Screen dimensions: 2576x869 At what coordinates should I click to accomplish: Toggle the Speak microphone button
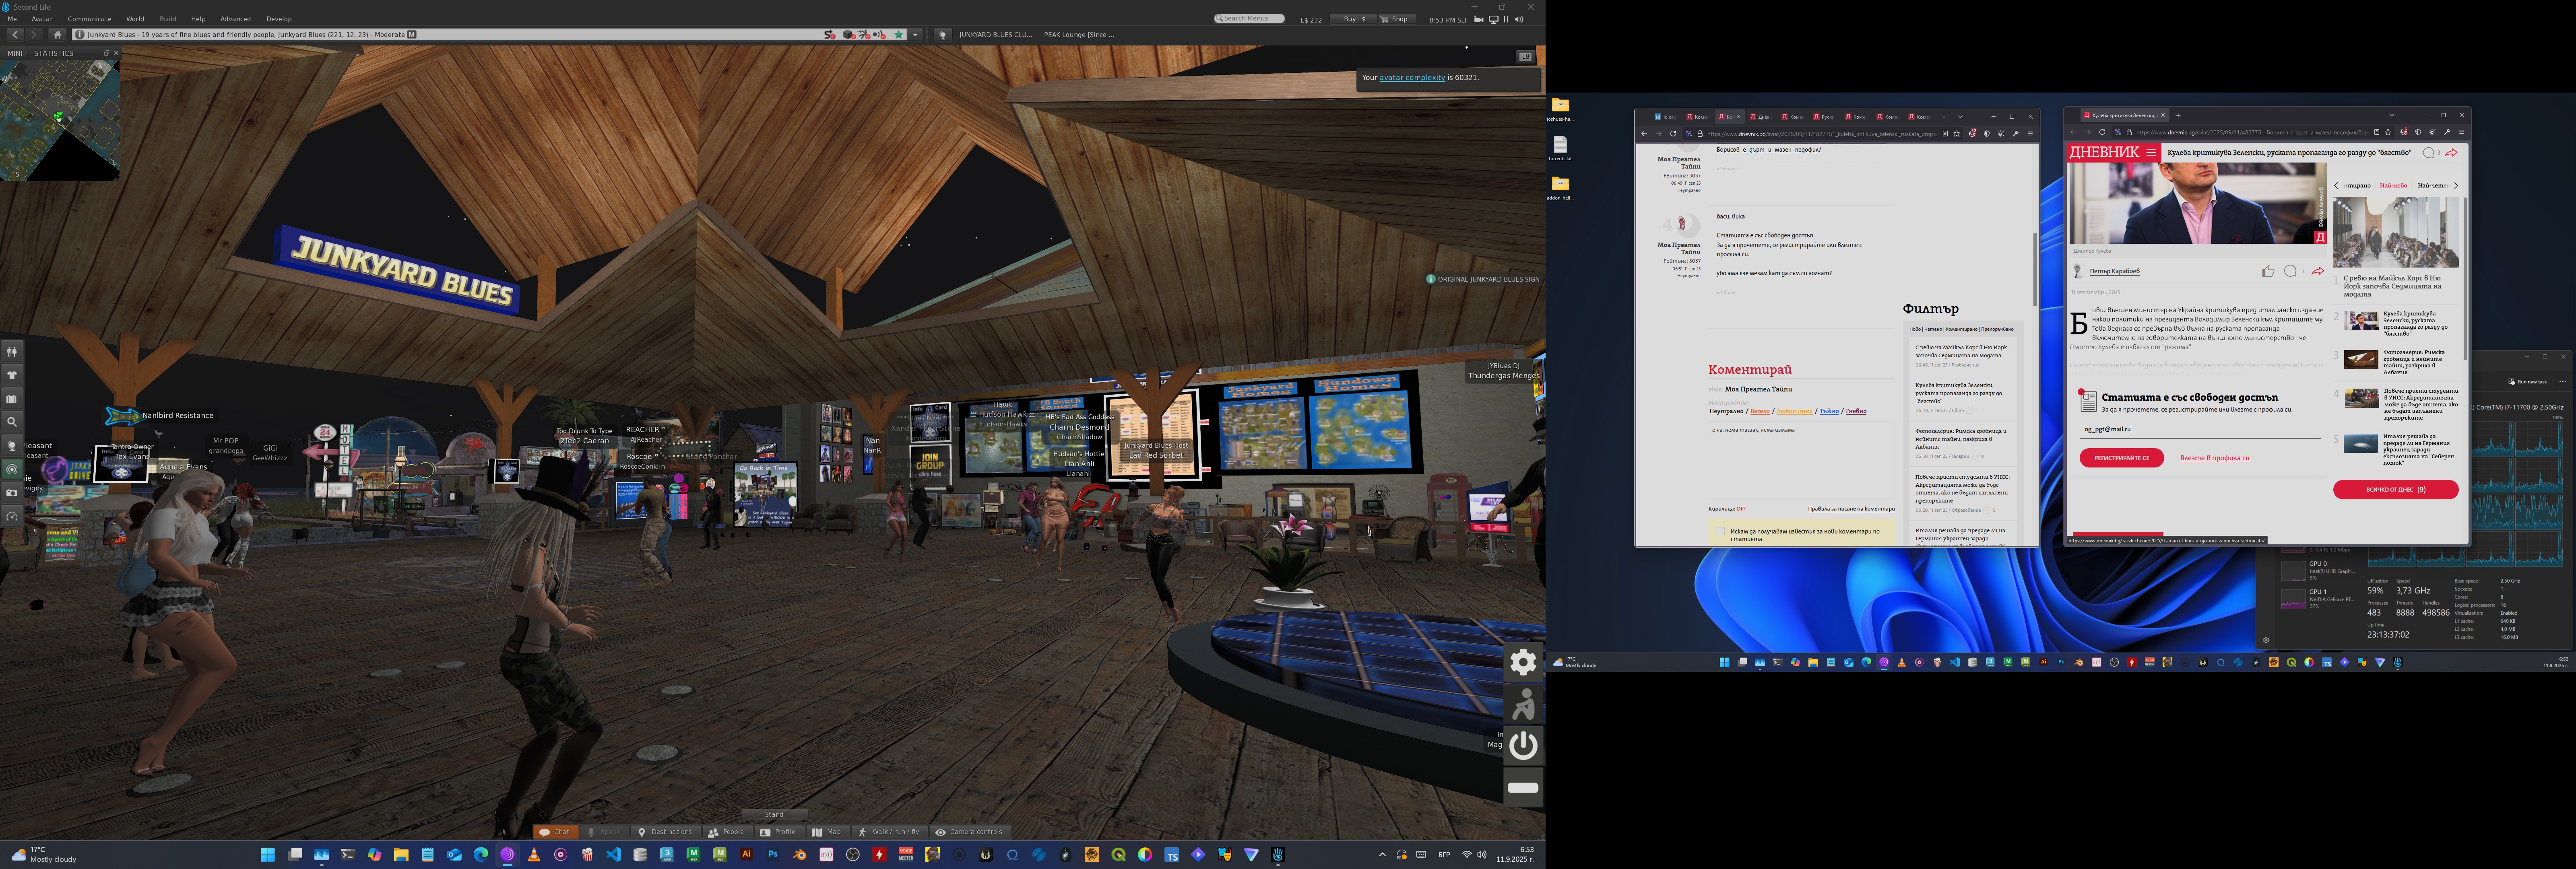tap(604, 832)
